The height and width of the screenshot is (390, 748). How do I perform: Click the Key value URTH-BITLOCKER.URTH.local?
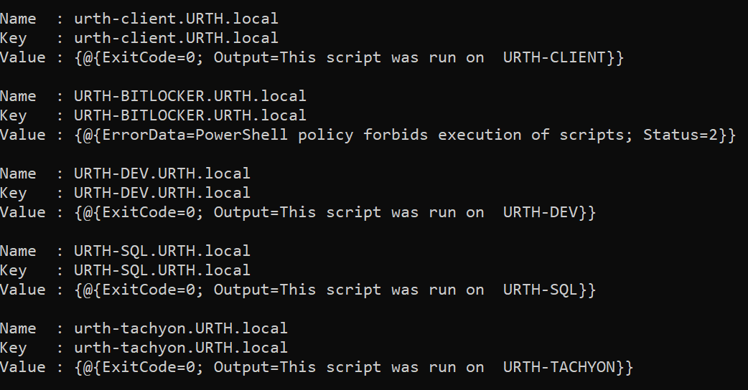[190, 115]
